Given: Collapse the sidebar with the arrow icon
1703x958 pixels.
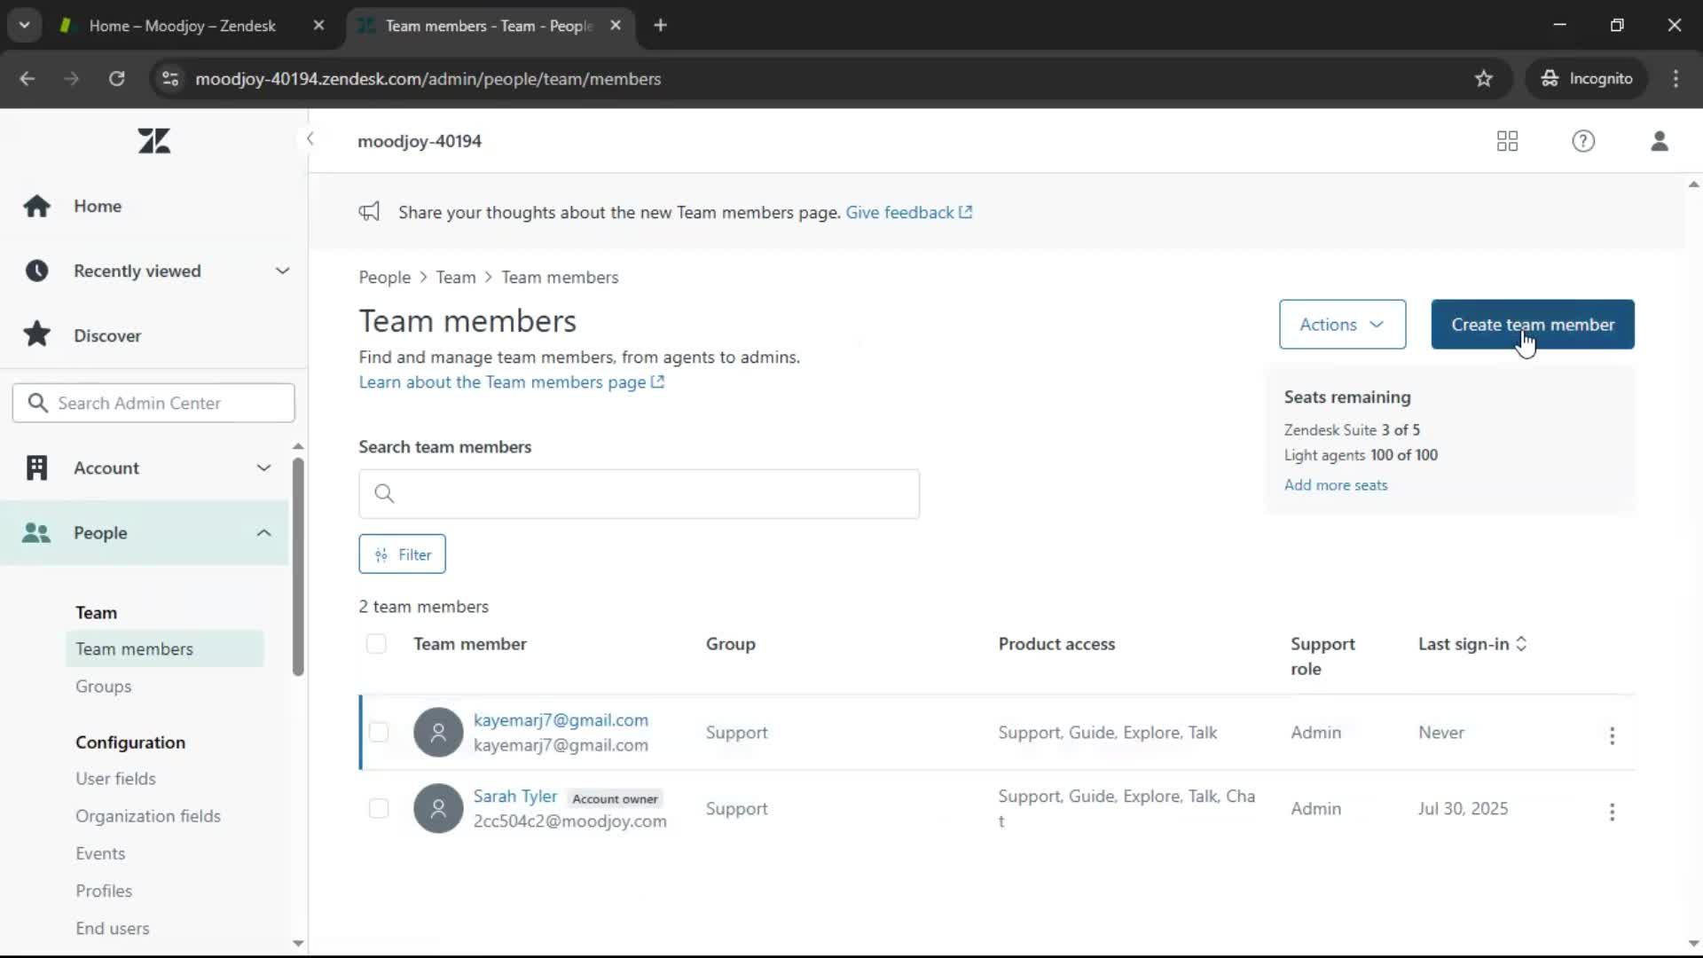Looking at the screenshot, I should coord(310,139).
